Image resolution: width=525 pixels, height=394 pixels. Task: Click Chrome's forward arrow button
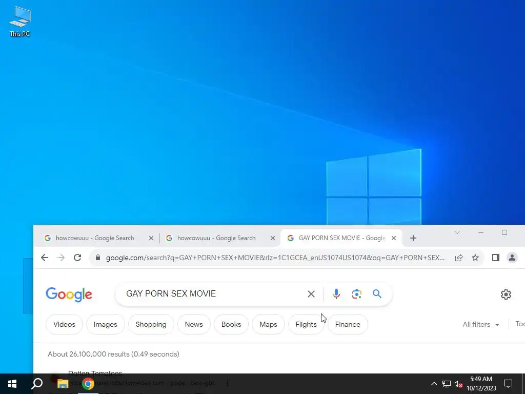61,258
